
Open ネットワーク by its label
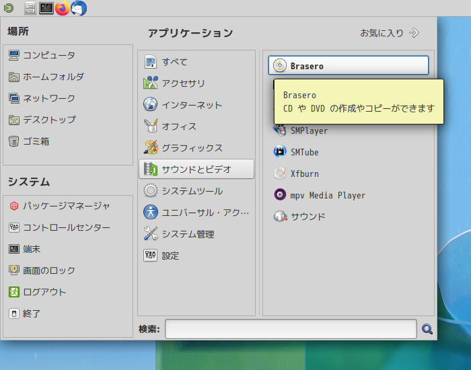[49, 98]
